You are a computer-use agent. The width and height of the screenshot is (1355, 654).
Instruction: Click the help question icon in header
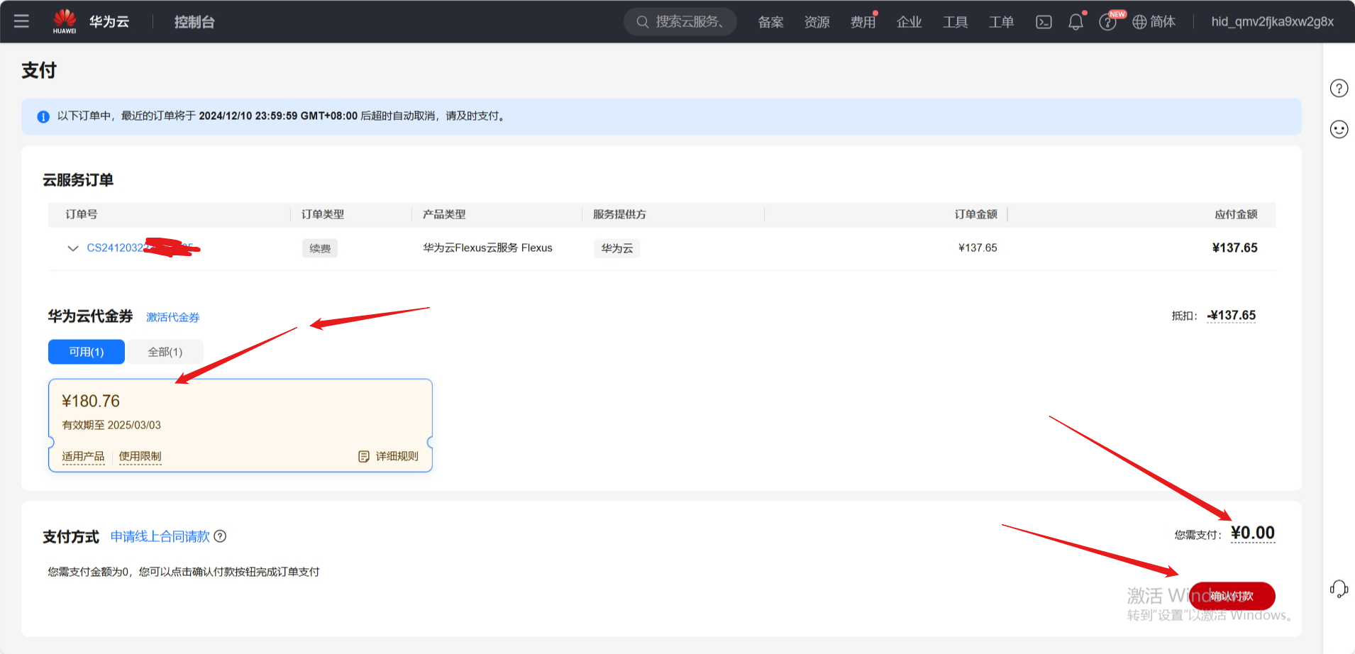pos(1107,23)
